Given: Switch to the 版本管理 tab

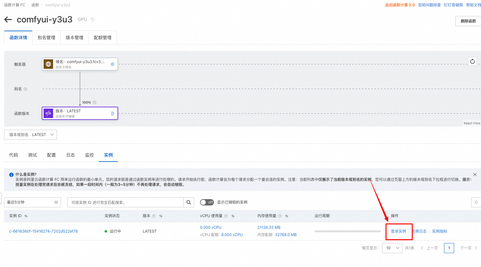Looking at the screenshot, I should (x=75, y=38).
